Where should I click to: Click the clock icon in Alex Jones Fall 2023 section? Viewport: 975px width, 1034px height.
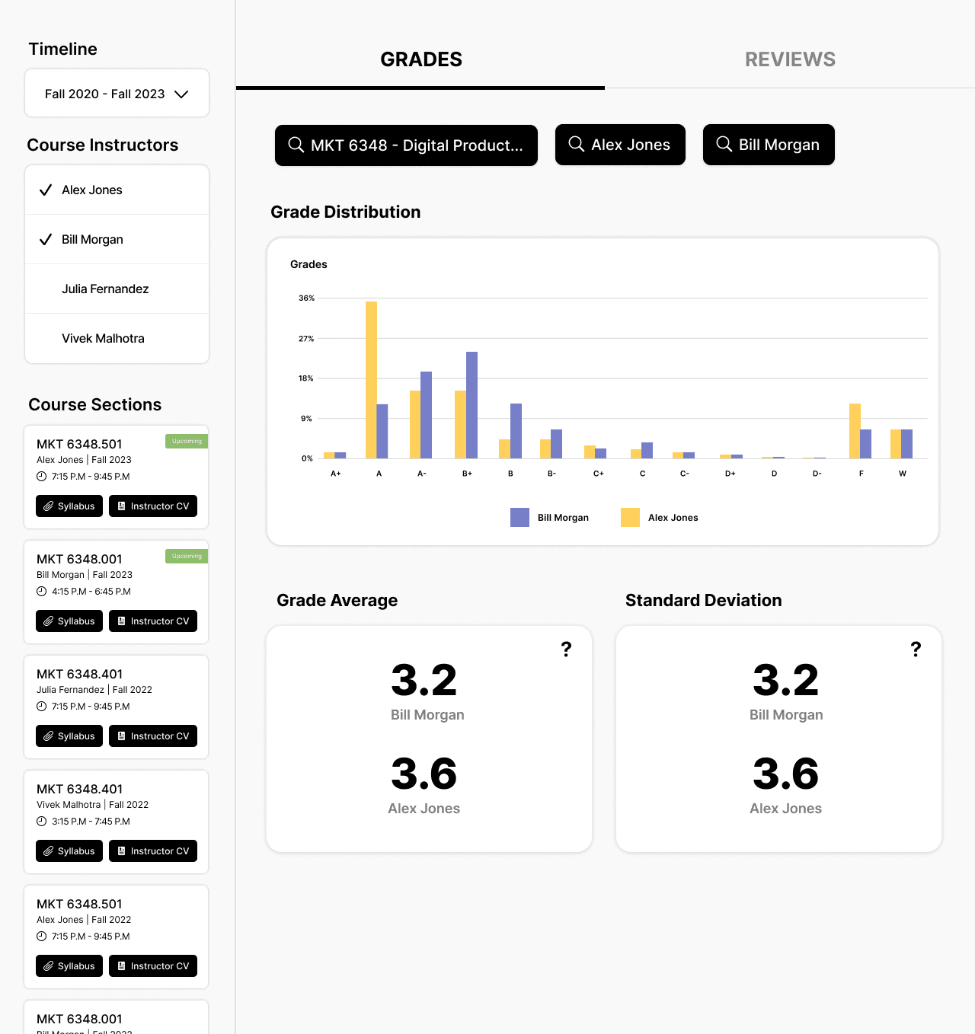click(x=42, y=477)
